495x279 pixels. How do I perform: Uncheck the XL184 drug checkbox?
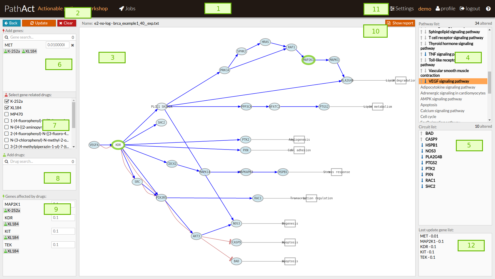(x=7, y=108)
